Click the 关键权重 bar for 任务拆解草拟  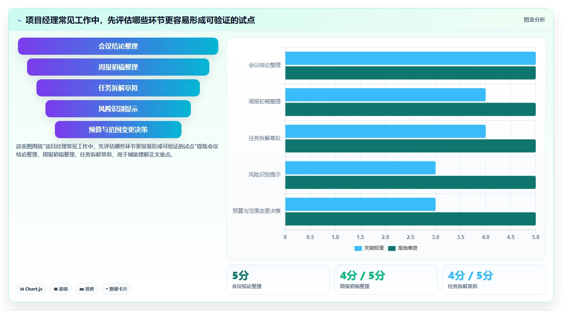385,131
